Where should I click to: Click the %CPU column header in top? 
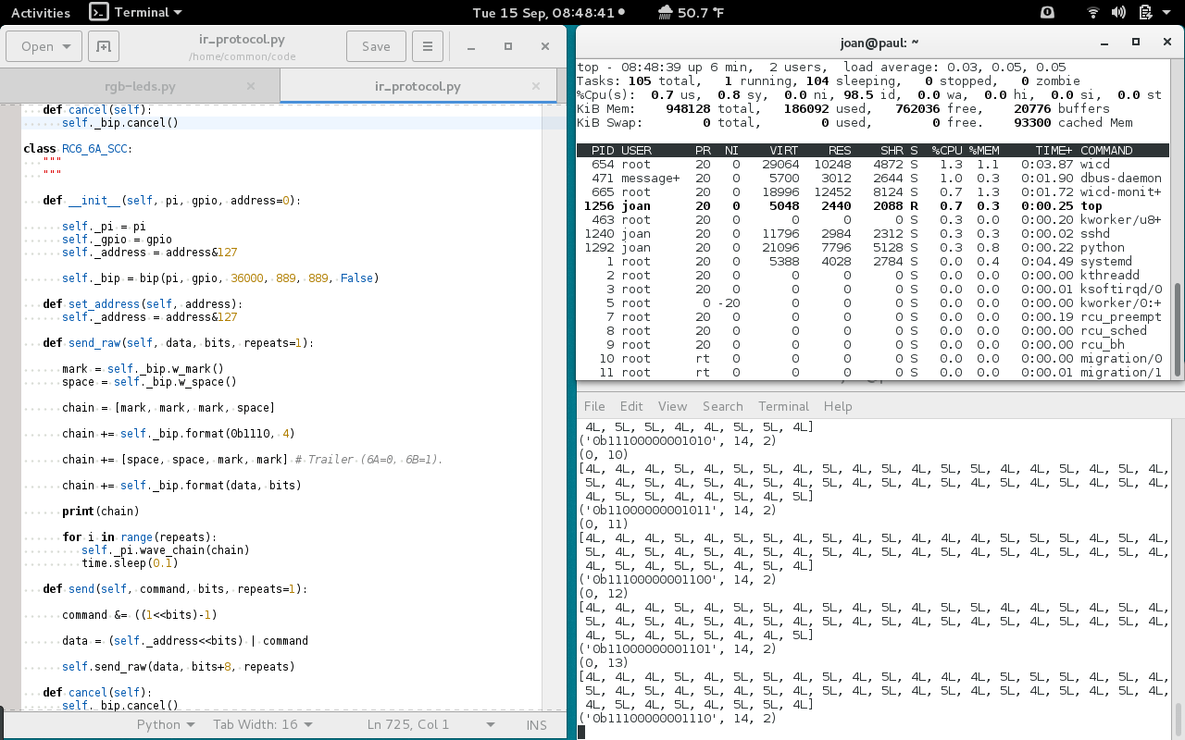tap(946, 150)
